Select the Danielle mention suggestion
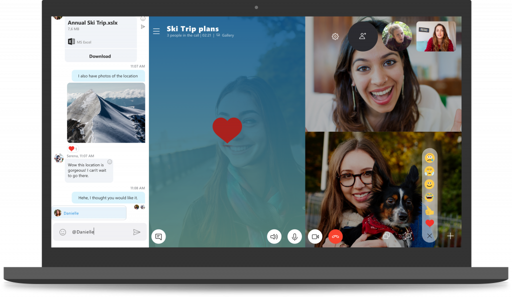Image resolution: width=512 pixels, height=297 pixels. click(x=89, y=213)
